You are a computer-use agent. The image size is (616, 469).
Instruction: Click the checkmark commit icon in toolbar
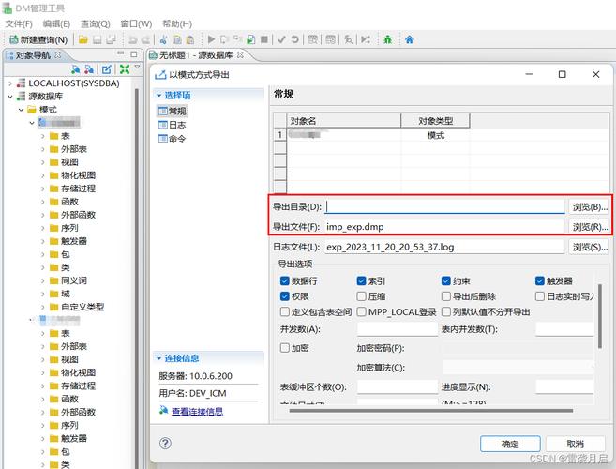(280, 39)
